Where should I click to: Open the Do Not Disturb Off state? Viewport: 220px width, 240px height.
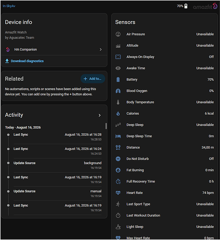tap(211, 159)
